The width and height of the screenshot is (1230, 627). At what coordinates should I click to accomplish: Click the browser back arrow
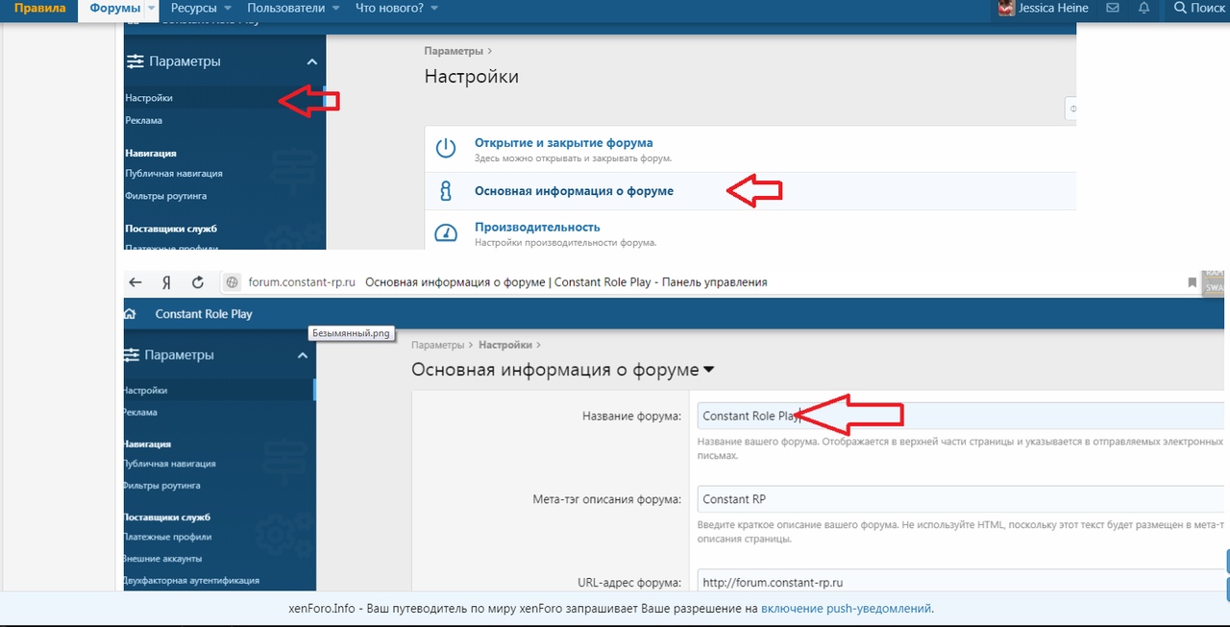tap(135, 282)
